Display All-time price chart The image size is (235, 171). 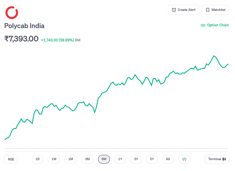click(x=168, y=159)
